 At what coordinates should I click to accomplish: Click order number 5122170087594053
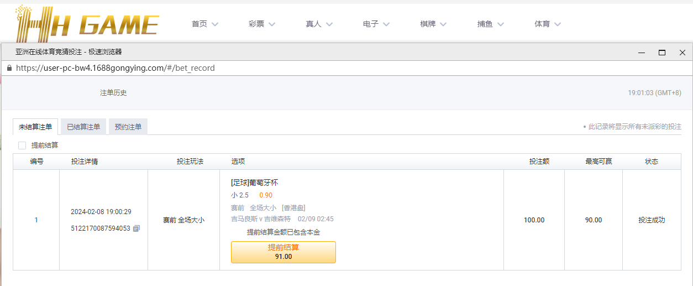(x=101, y=228)
